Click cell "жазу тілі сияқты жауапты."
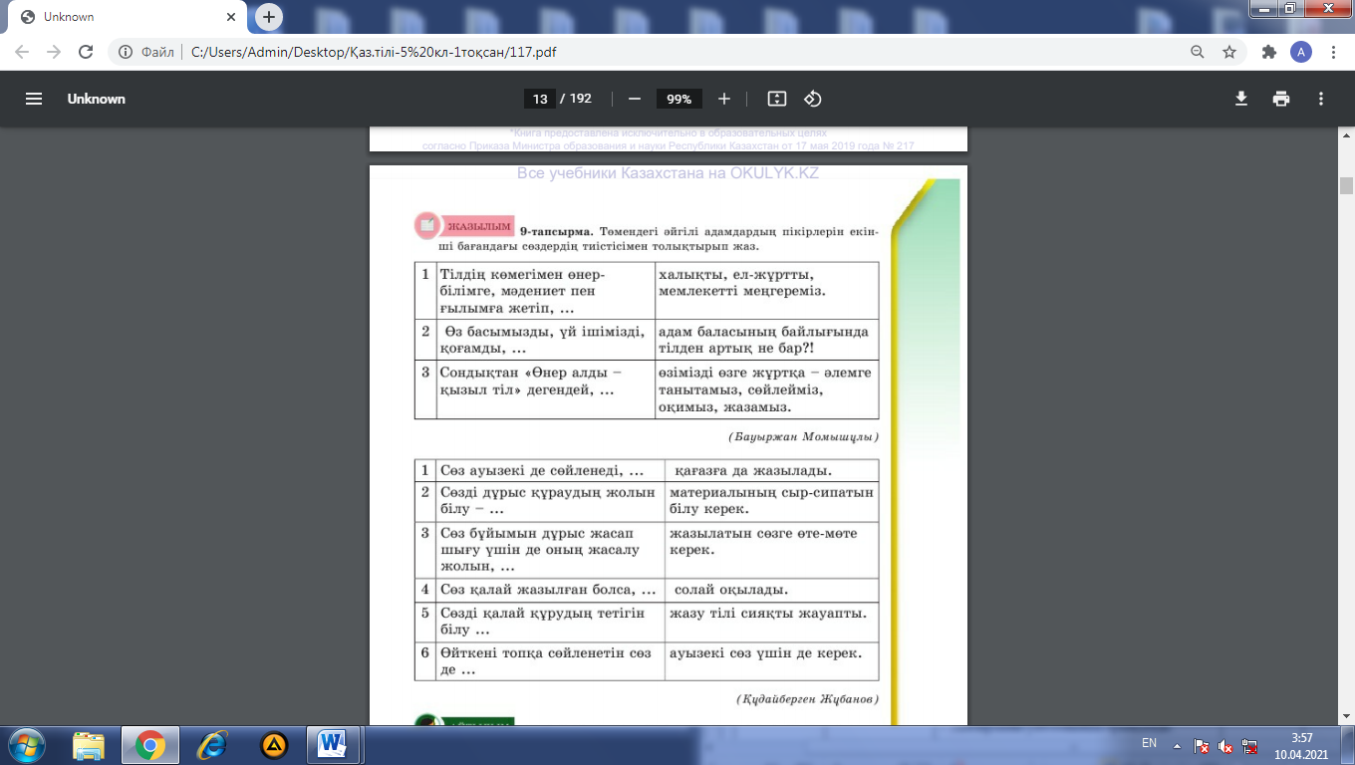The height and width of the screenshot is (765, 1355). point(771,622)
